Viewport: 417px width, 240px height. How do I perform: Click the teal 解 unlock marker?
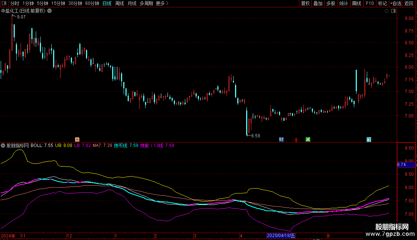(x=369, y=140)
